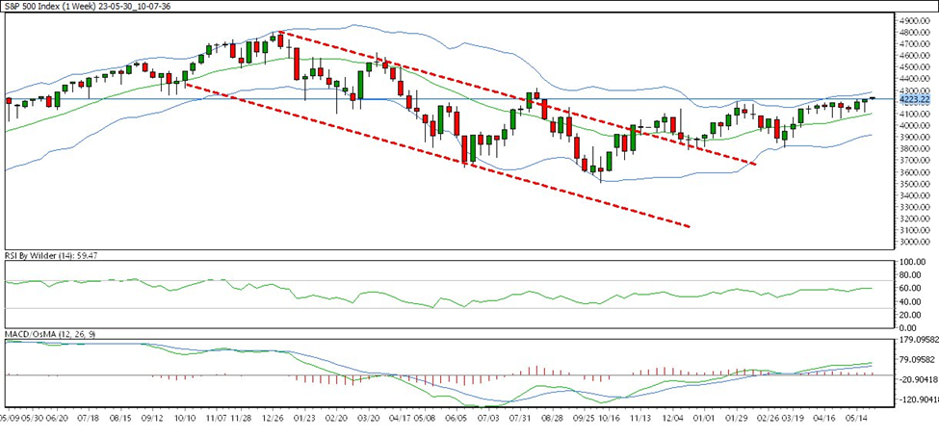Click the 3000.00 price axis value

[915, 242]
